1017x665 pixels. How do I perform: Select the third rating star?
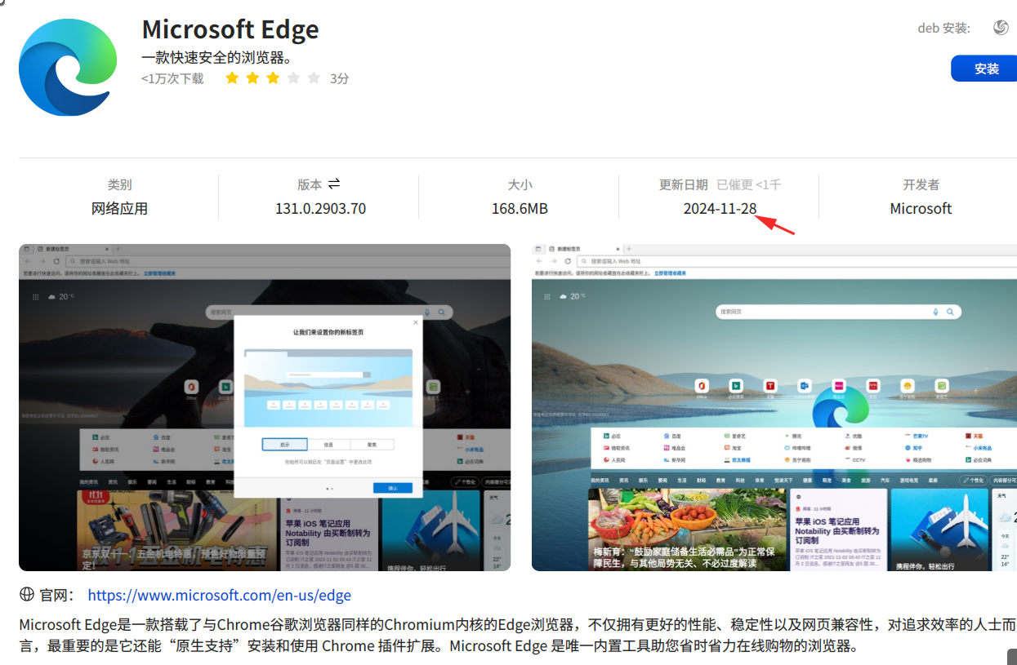[x=273, y=78]
